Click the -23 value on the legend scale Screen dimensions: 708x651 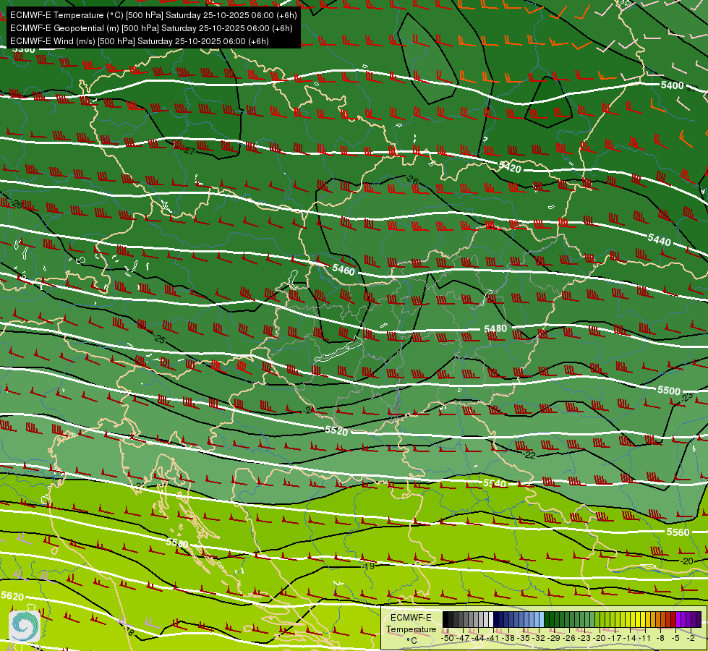click(x=585, y=638)
